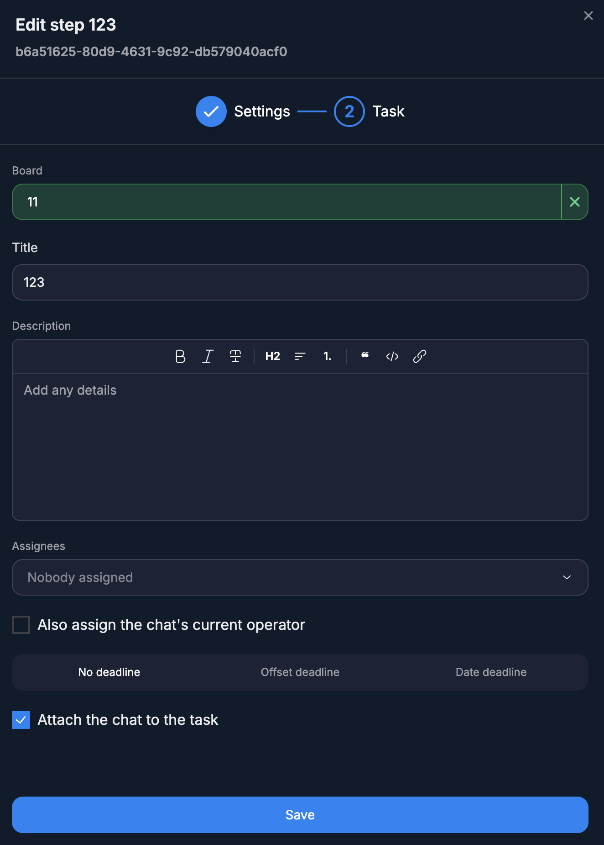The height and width of the screenshot is (845, 604).
Task: Open the Board selector field
Action: [x=287, y=202]
